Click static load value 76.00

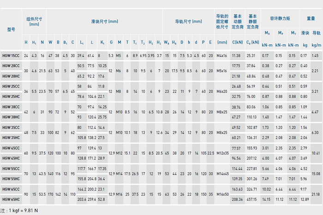251,96
